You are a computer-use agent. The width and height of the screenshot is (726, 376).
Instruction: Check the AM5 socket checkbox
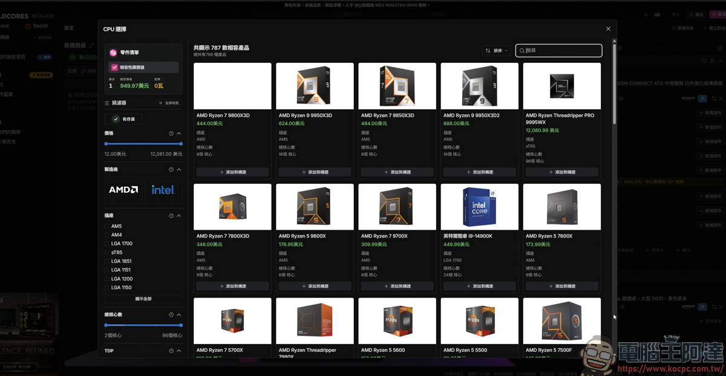click(x=107, y=227)
